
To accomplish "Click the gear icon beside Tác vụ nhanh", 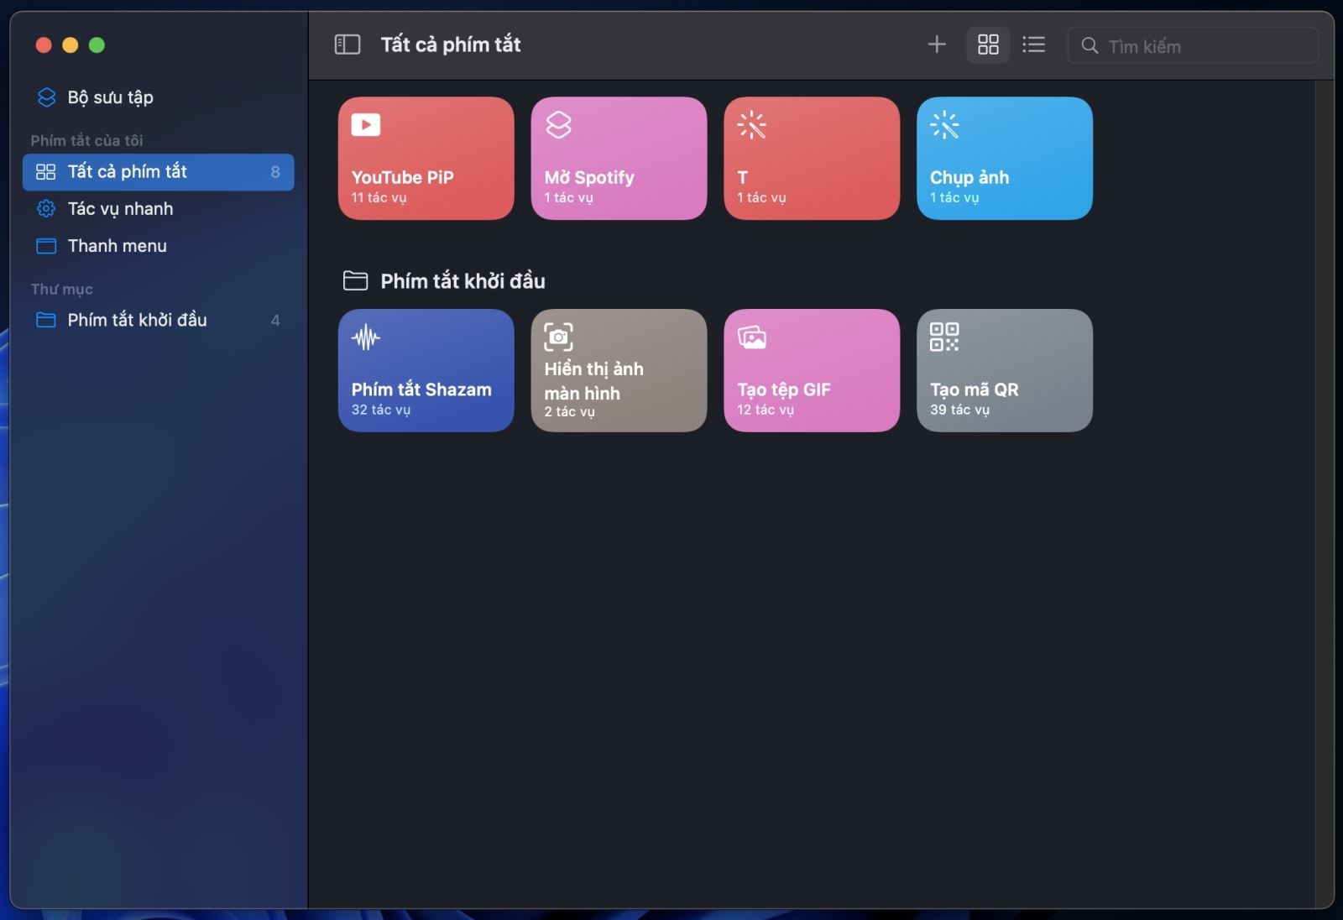I will (x=46, y=209).
